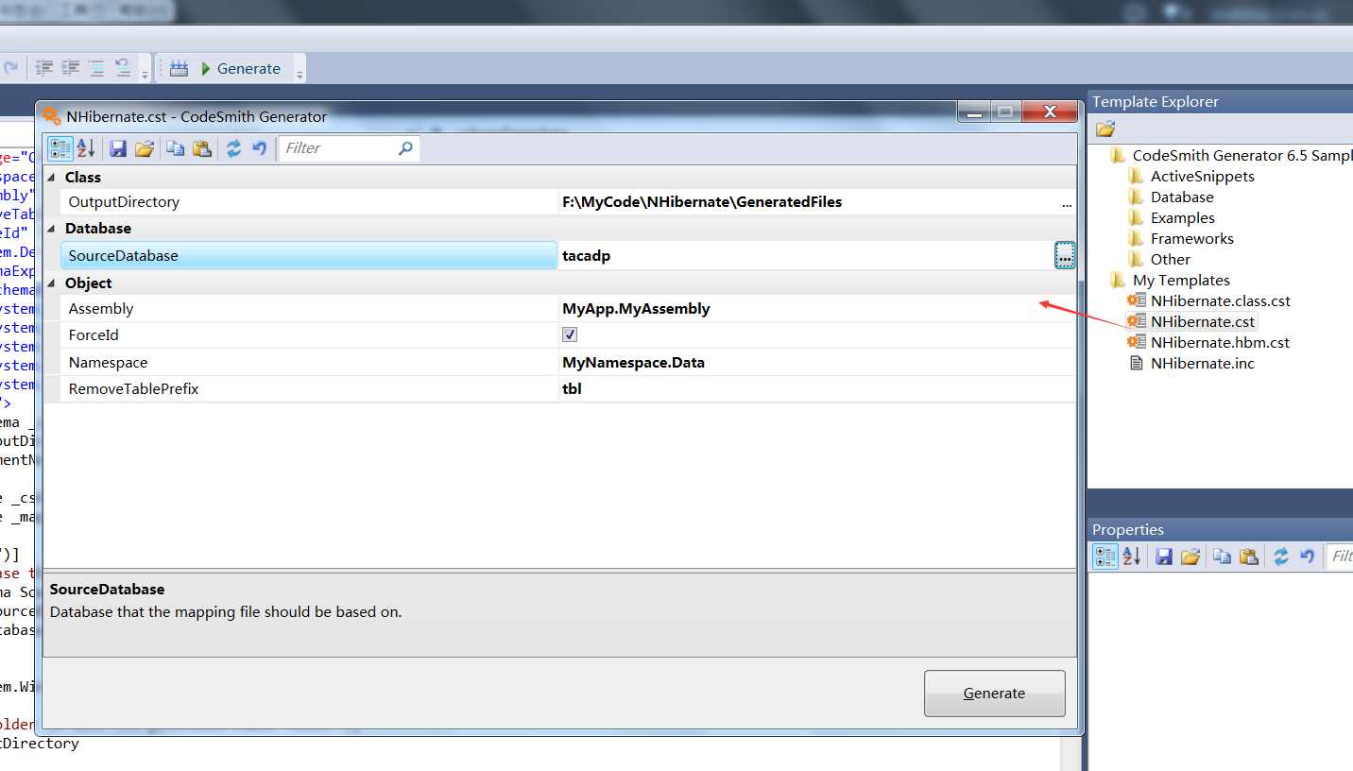Edit the MyApp.MyAssembly value
The image size is (1353, 771).
(636, 308)
